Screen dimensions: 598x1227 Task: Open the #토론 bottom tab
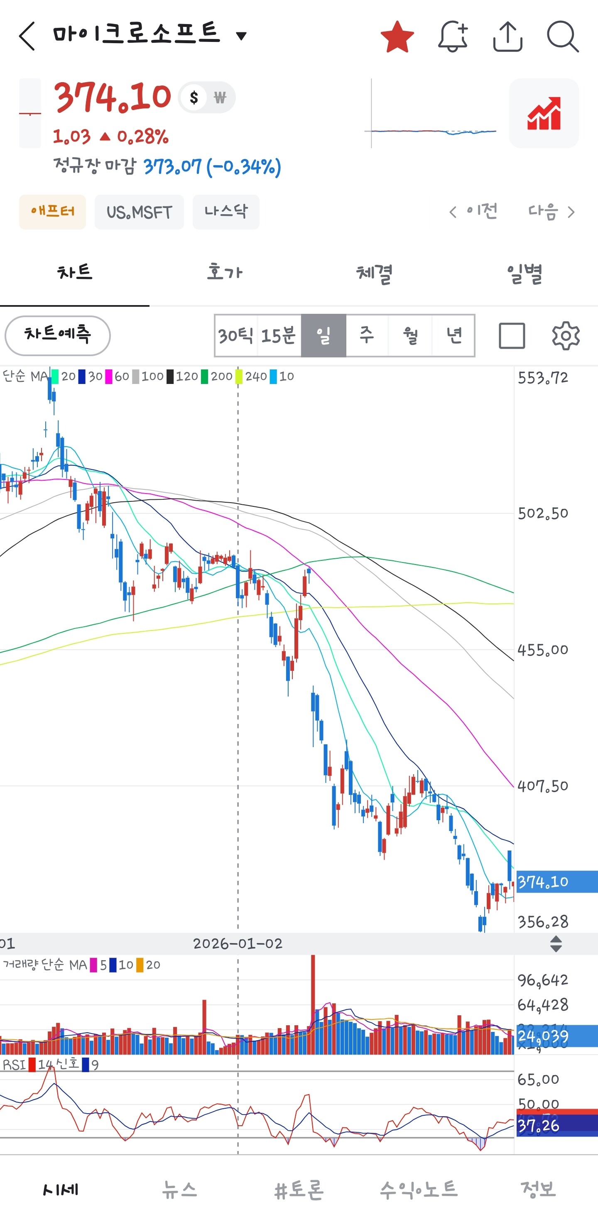(299, 1189)
